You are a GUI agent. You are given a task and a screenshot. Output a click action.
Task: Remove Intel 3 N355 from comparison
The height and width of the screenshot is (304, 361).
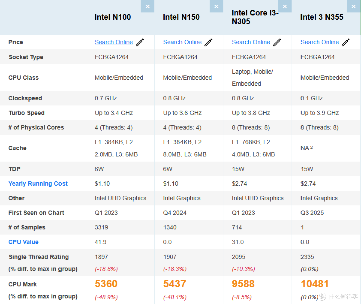[353, 6]
